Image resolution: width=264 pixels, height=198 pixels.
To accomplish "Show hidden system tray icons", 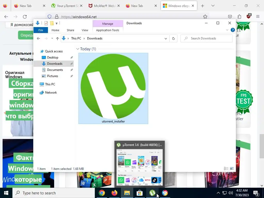I will 218,193.
